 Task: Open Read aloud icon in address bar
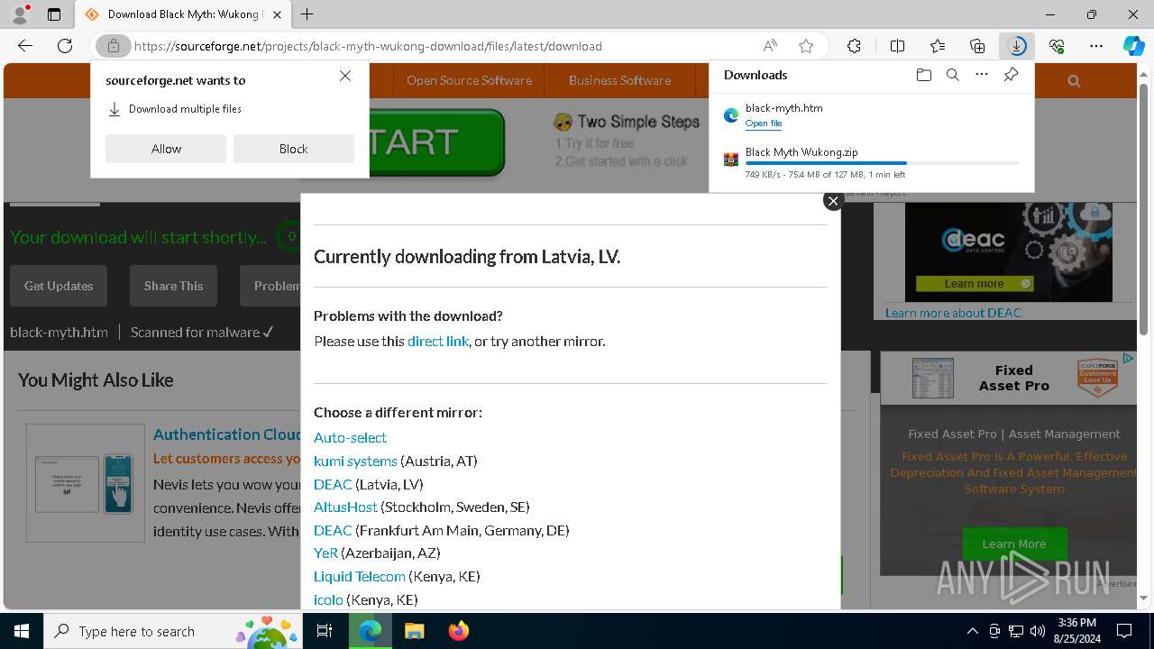(770, 46)
